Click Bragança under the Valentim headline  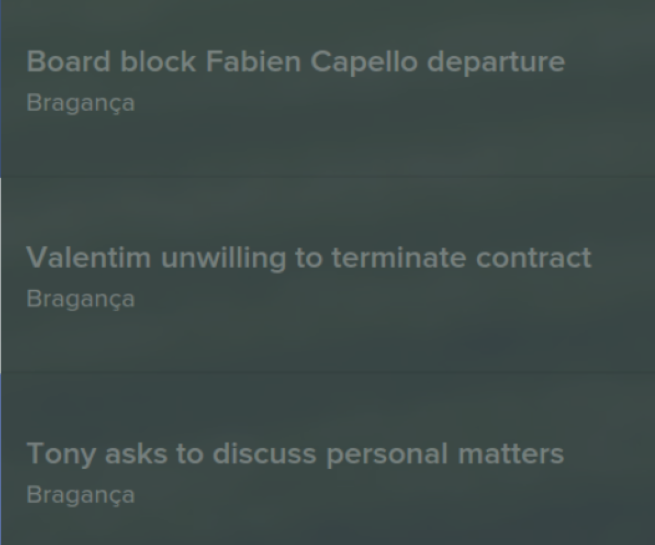(80, 298)
